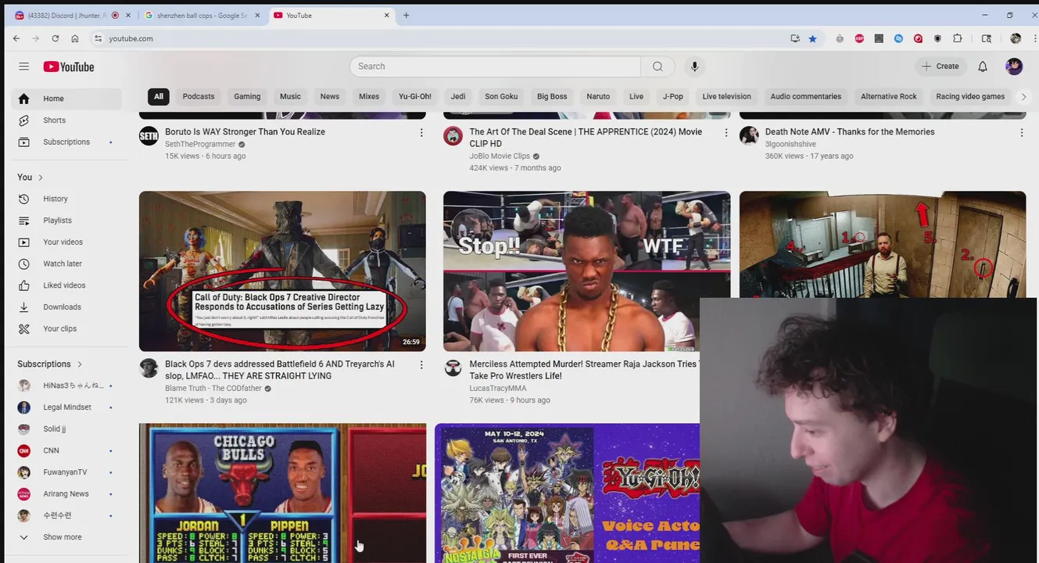The height and width of the screenshot is (563, 1039).
Task: Open a new browser tab
Action: click(406, 16)
